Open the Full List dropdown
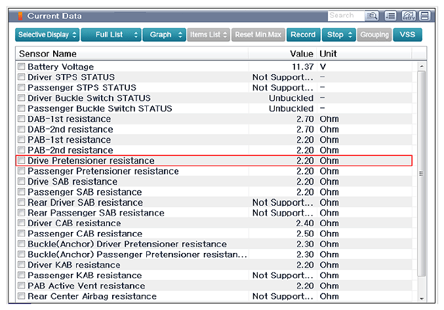This screenshot has width=444, height=310. 111,35
